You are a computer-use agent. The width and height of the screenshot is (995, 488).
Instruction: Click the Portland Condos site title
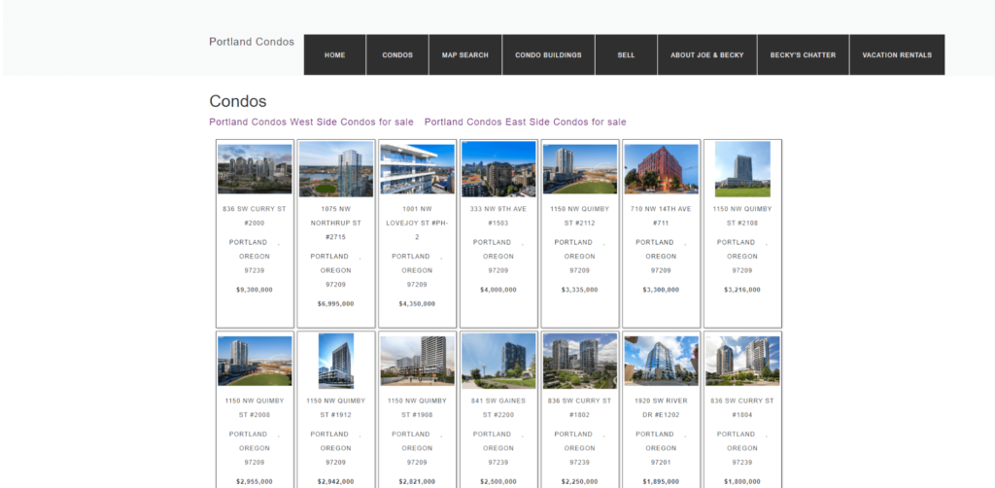pyautogui.click(x=252, y=42)
